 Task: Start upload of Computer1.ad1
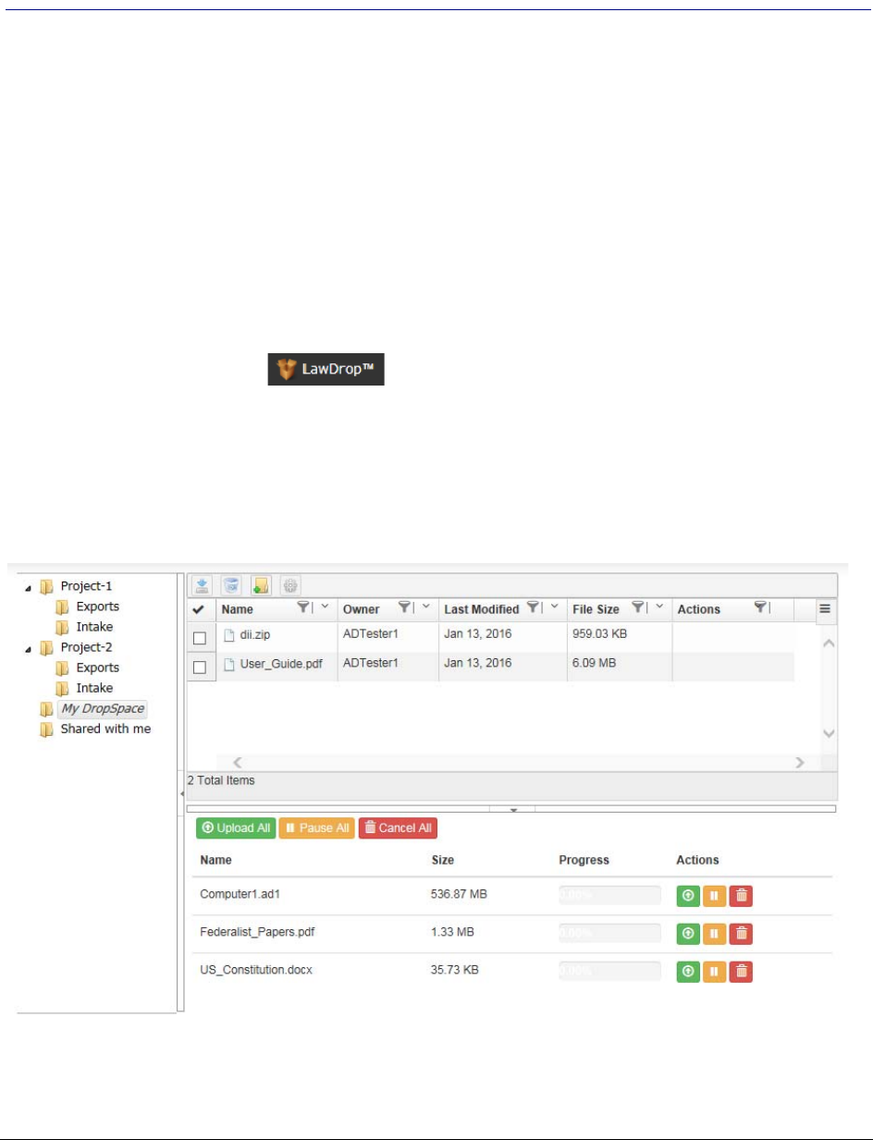click(x=688, y=896)
